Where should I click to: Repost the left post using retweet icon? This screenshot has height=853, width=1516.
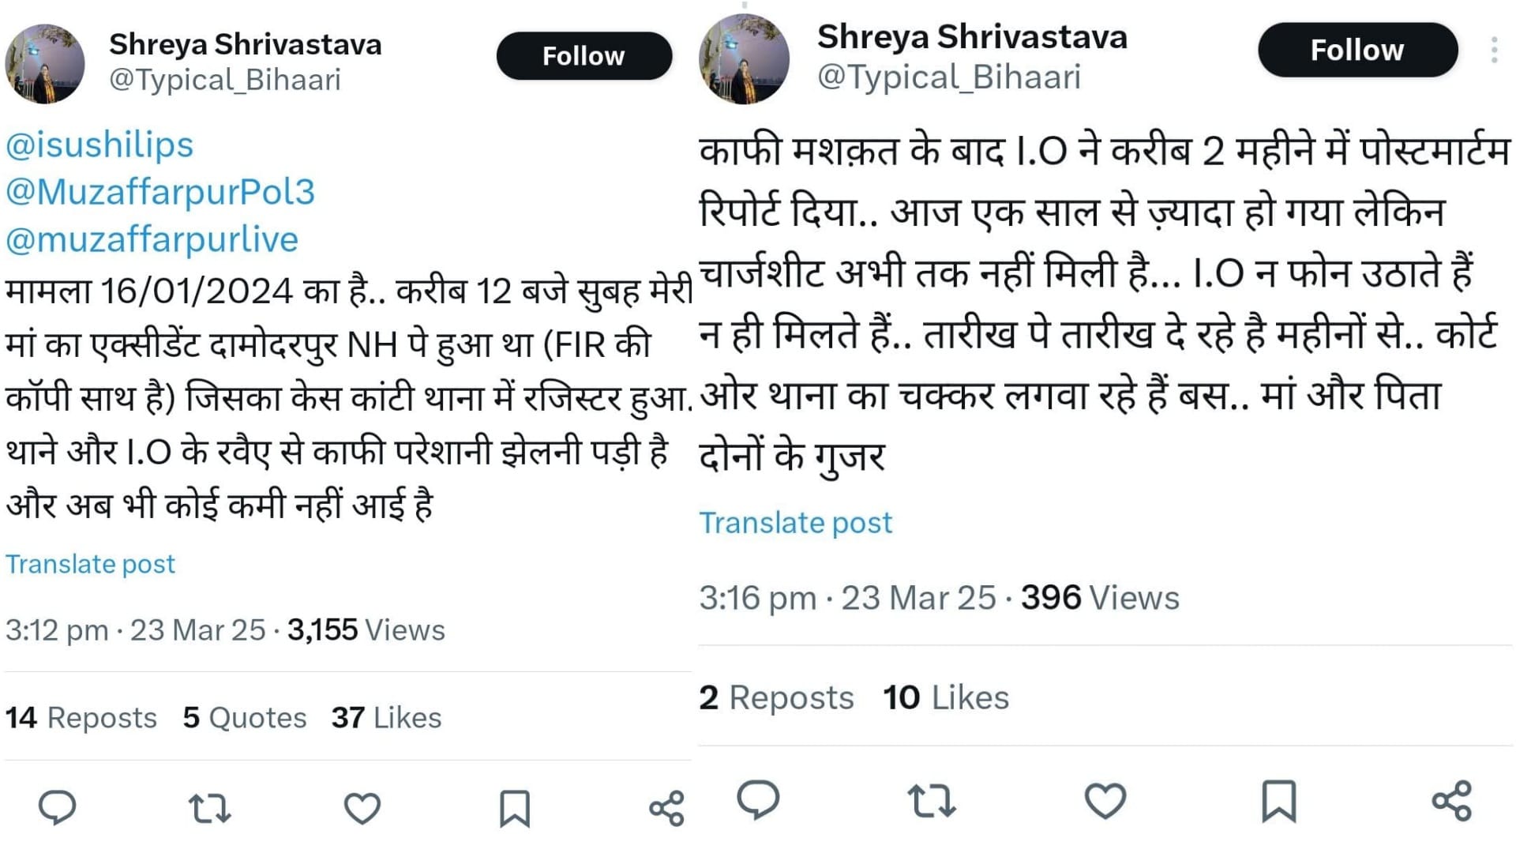209,809
